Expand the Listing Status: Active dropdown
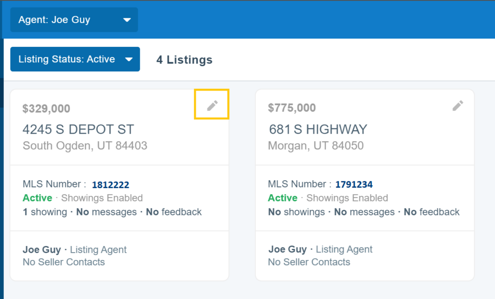 click(x=75, y=59)
